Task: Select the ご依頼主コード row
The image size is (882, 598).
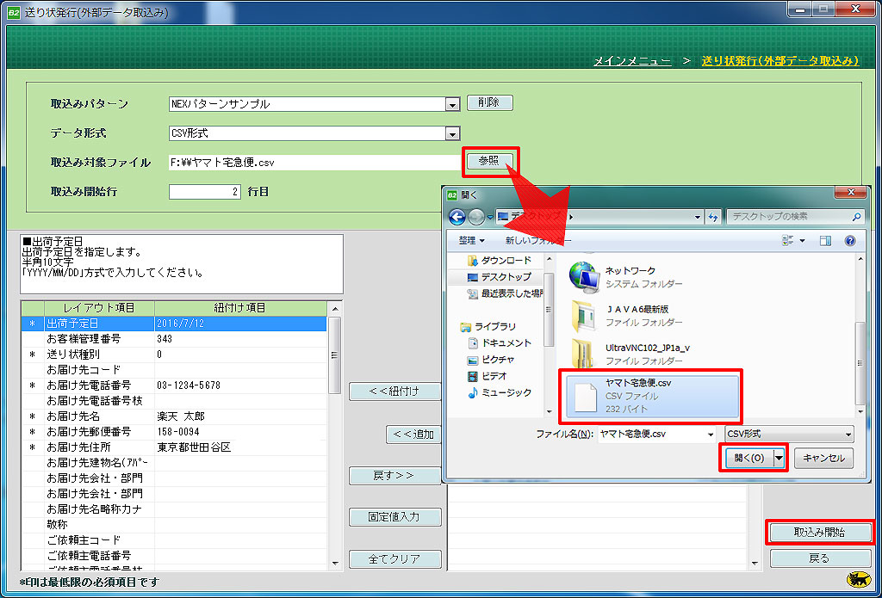Action: point(174,540)
